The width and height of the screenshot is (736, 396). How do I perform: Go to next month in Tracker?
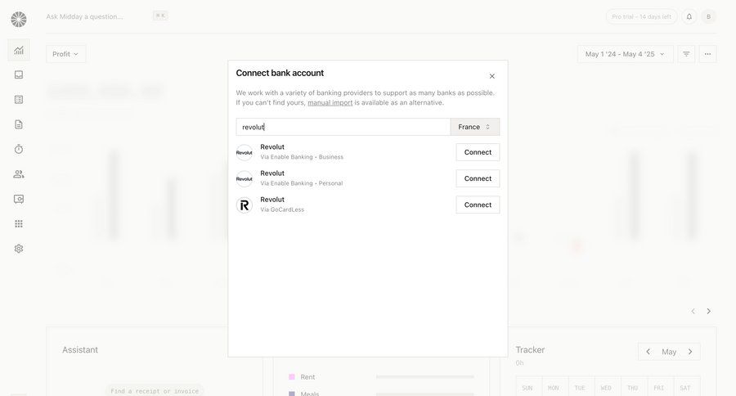(x=690, y=352)
